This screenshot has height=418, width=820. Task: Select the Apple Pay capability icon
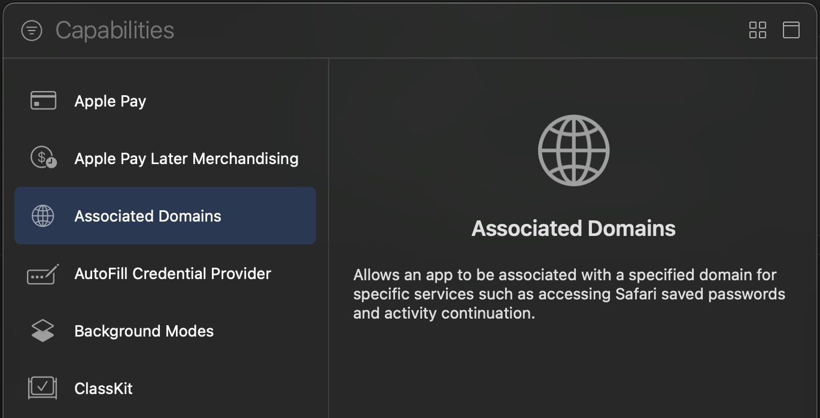point(42,101)
